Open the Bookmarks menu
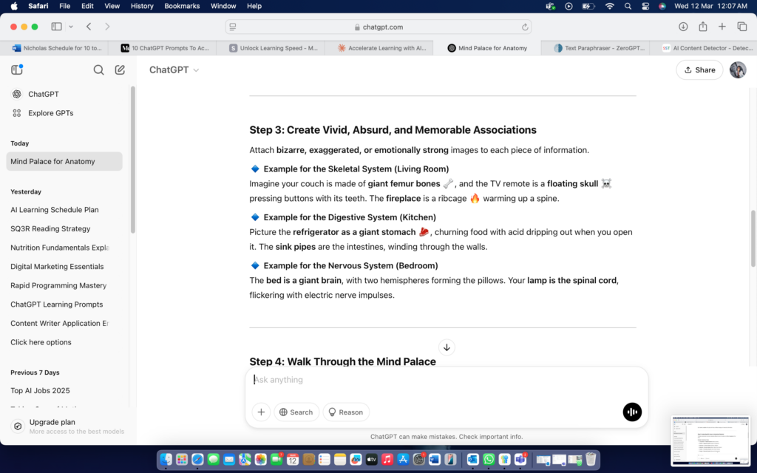Viewport: 757px width, 473px height. [182, 6]
